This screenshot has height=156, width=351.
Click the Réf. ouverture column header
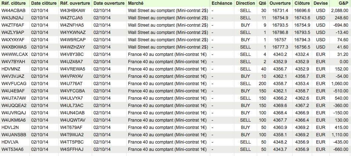tap(75, 3)
